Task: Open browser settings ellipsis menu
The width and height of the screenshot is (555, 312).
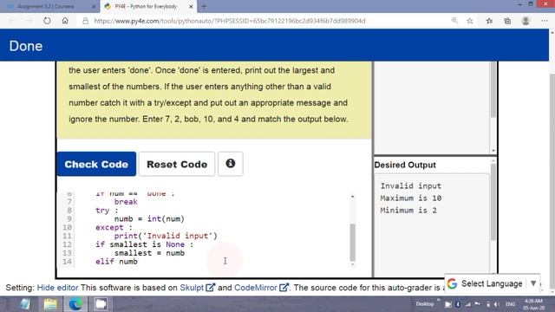Action: [545, 21]
